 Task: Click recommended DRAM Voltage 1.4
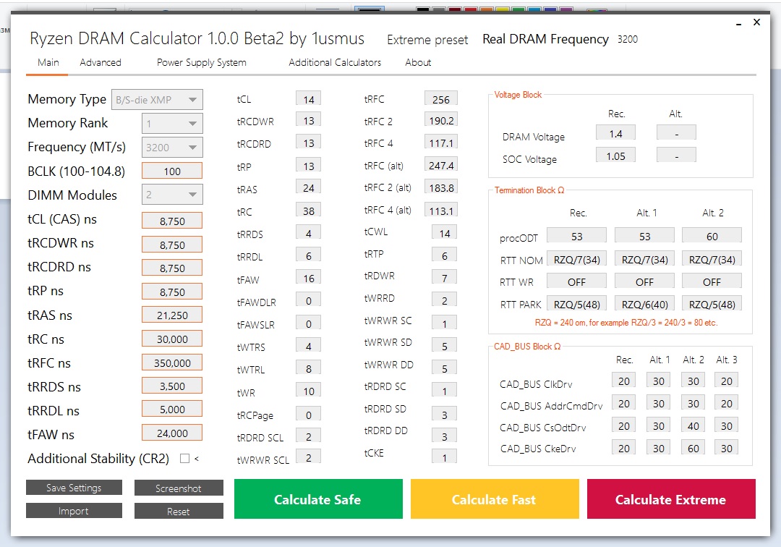coord(615,134)
